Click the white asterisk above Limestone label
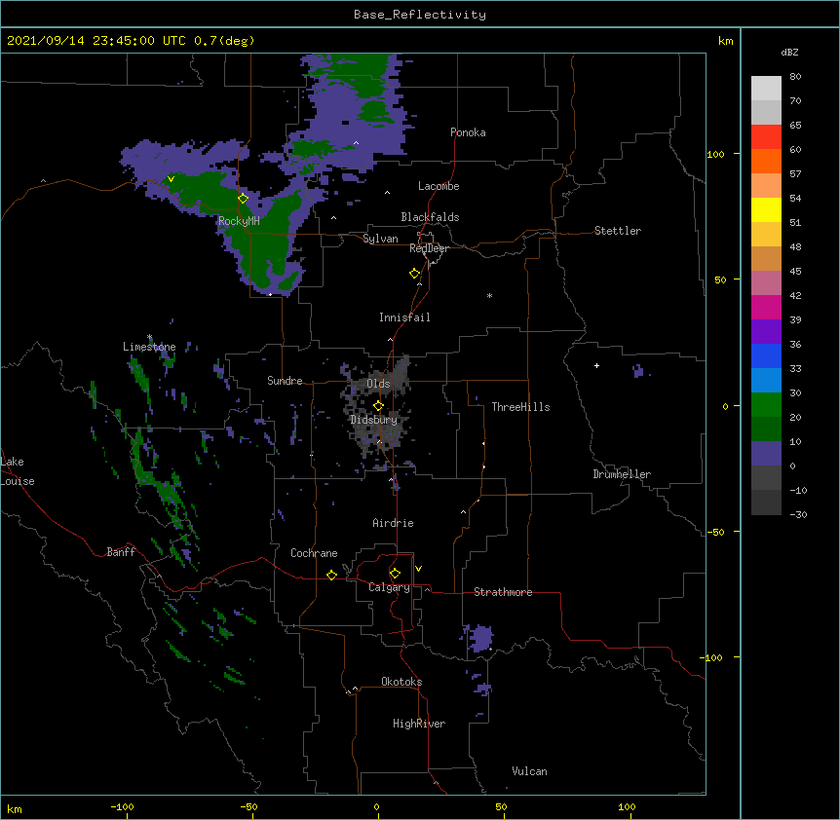Screen dimensions: 840x820 click(149, 337)
